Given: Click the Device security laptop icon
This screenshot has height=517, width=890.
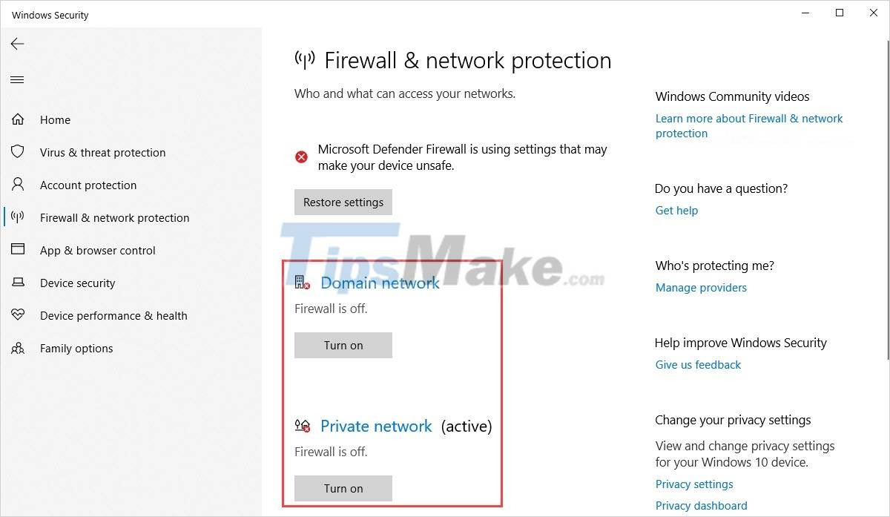Looking at the screenshot, I should [18, 283].
